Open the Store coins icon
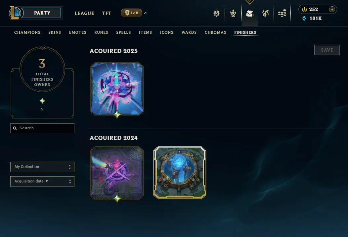The width and height of the screenshot is (348, 237). click(282, 13)
